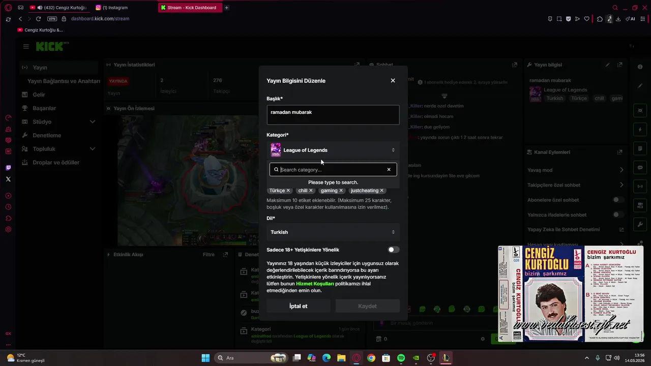
Task: Open Opera extensions cube icon
Action: tap(600, 19)
